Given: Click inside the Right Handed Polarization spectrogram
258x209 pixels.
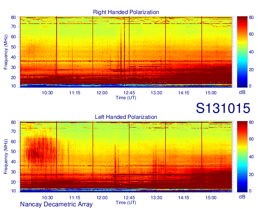Looking at the screenshot, I should [x=126, y=52].
